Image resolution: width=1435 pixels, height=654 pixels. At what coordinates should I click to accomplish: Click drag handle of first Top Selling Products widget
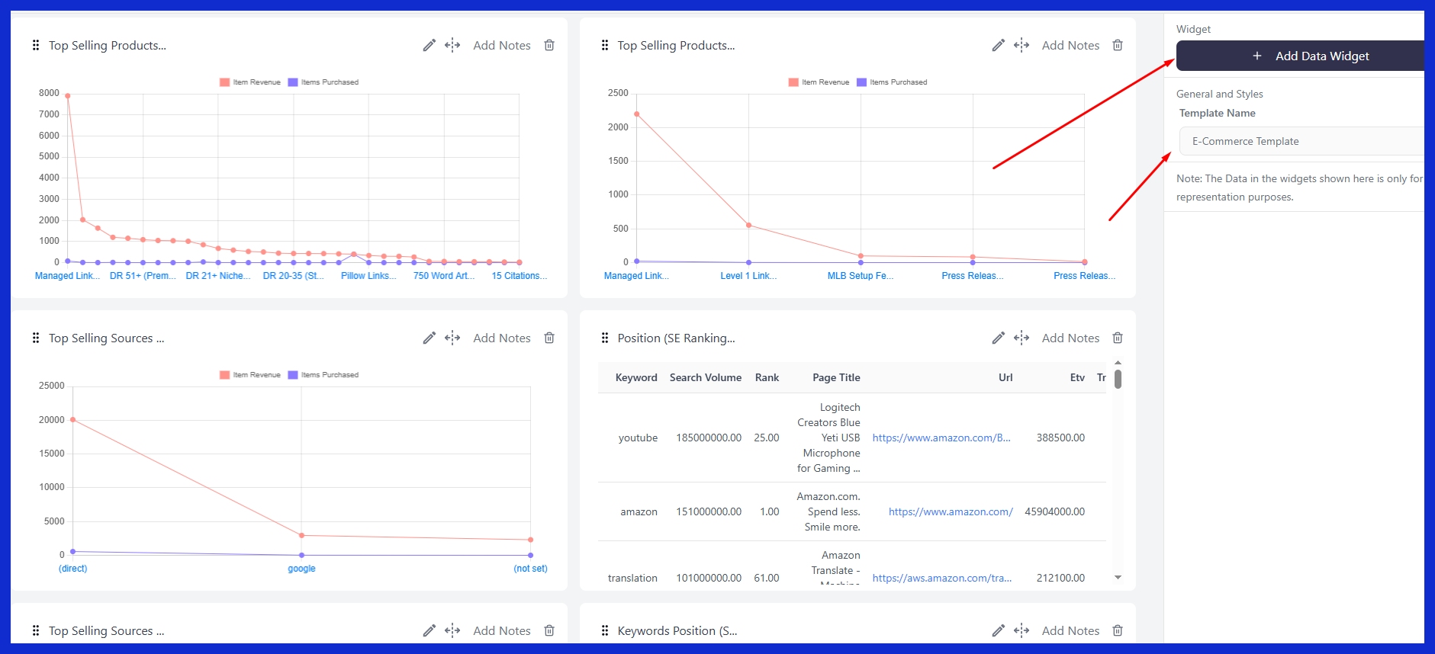[36, 46]
